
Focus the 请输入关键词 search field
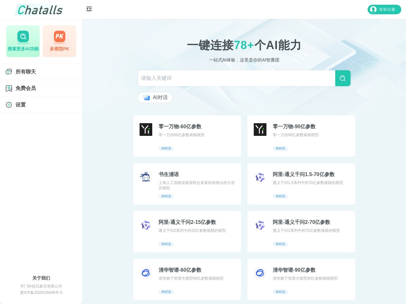[236, 78]
